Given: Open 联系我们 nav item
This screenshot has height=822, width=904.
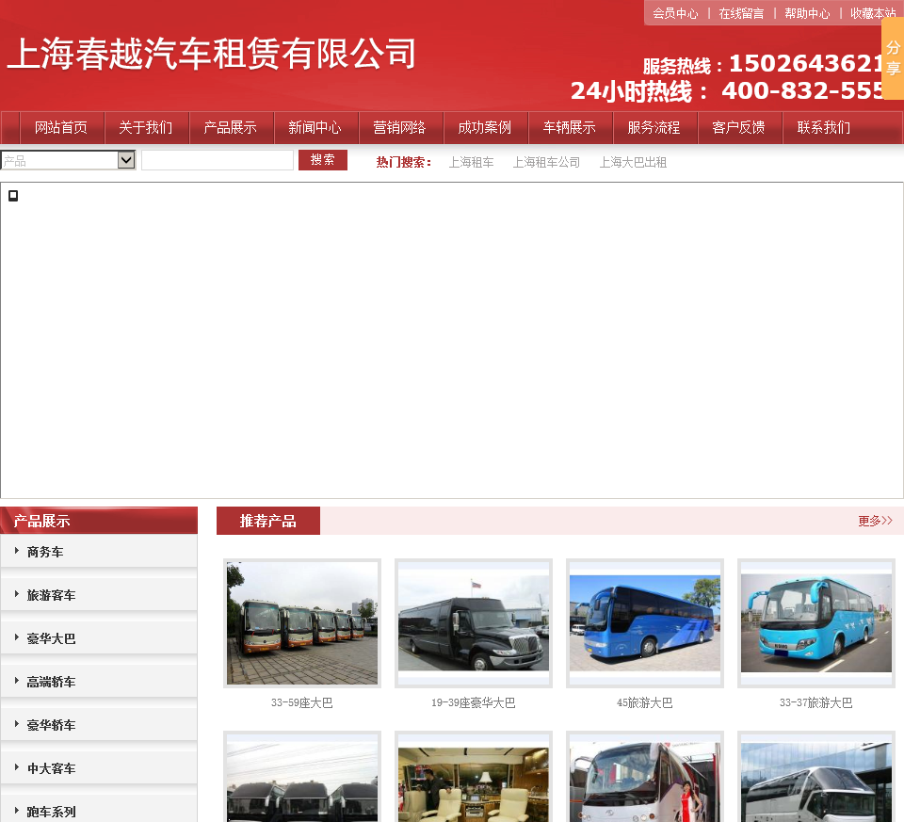Looking at the screenshot, I should [825, 127].
